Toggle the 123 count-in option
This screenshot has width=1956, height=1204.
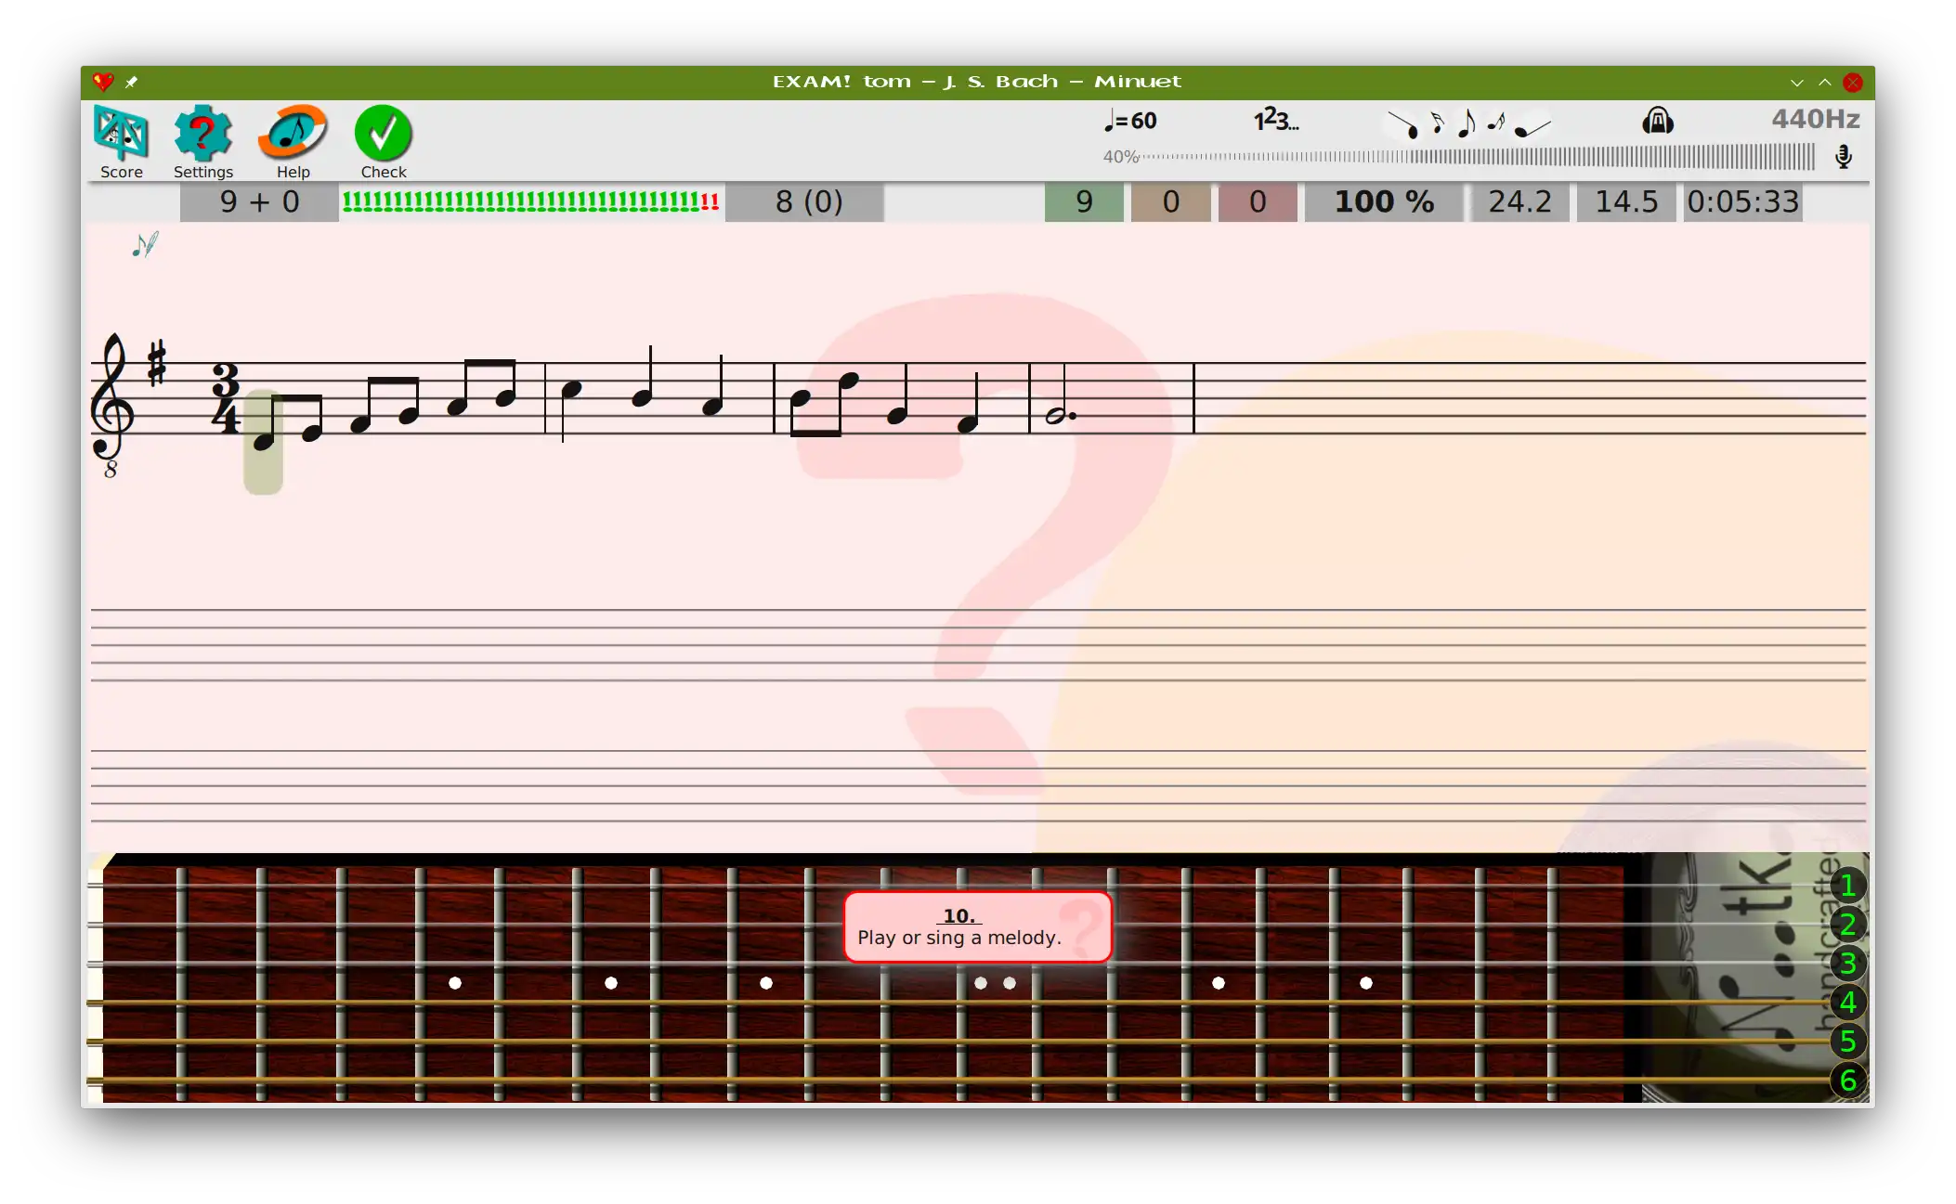(1275, 120)
